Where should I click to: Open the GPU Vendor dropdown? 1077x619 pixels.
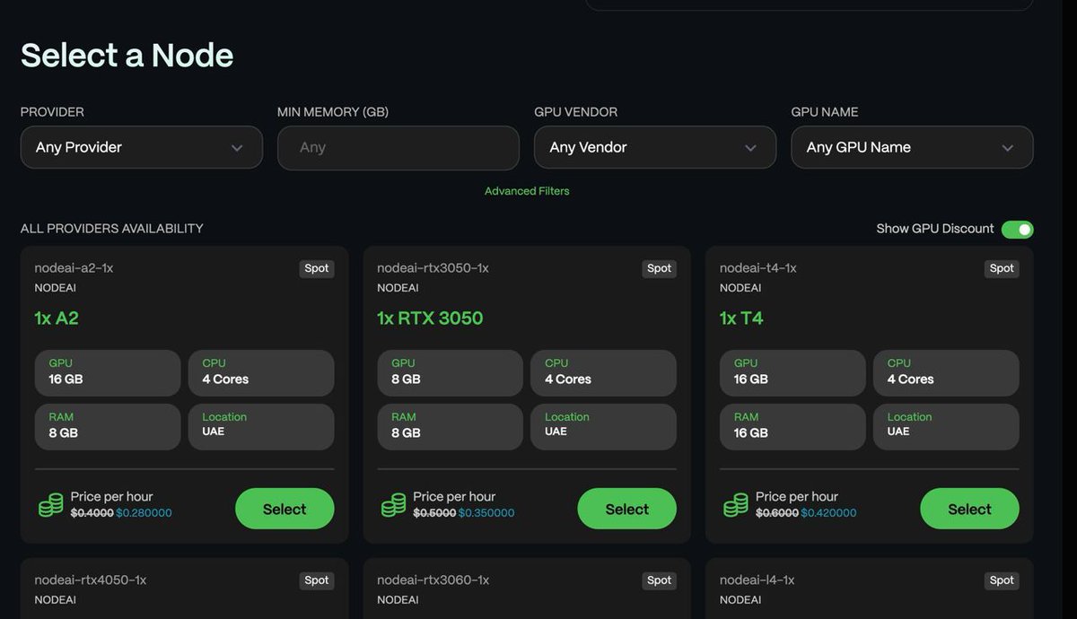[655, 147]
